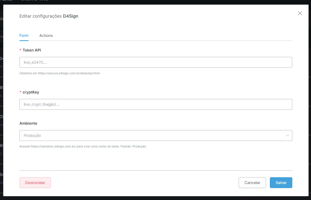Screen dimensions: 311x200
Task: Cancel editing with the Cancelar button
Action: click(x=252, y=183)
